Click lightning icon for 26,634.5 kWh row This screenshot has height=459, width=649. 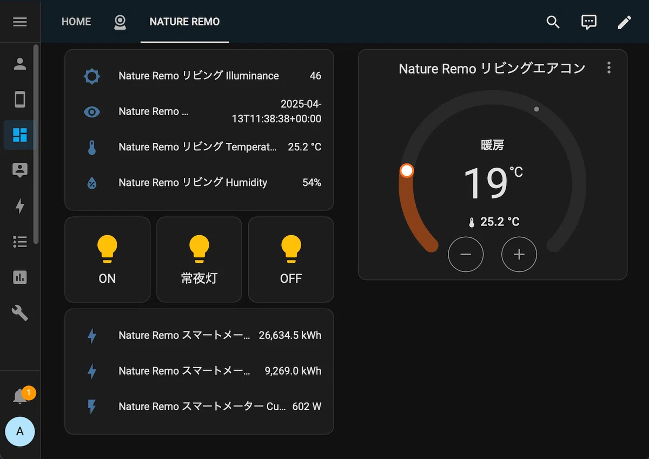point(92,336)
